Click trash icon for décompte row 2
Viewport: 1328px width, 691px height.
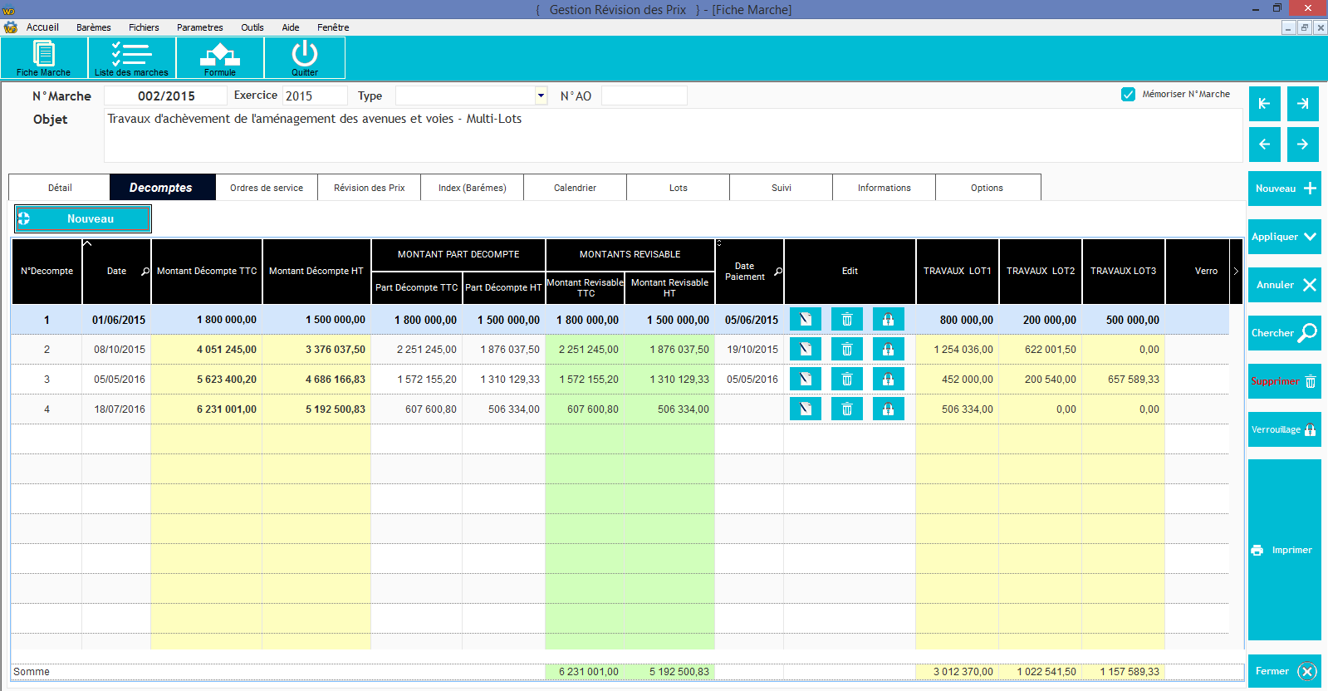tap(846, 350)
